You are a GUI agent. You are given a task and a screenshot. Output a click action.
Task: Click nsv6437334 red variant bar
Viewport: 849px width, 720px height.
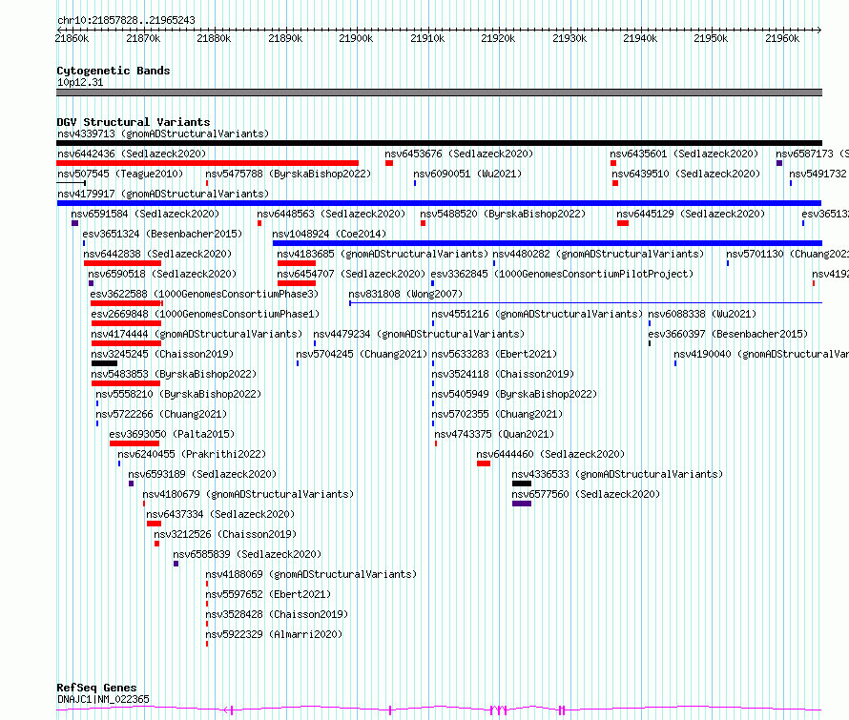[154, 524]
